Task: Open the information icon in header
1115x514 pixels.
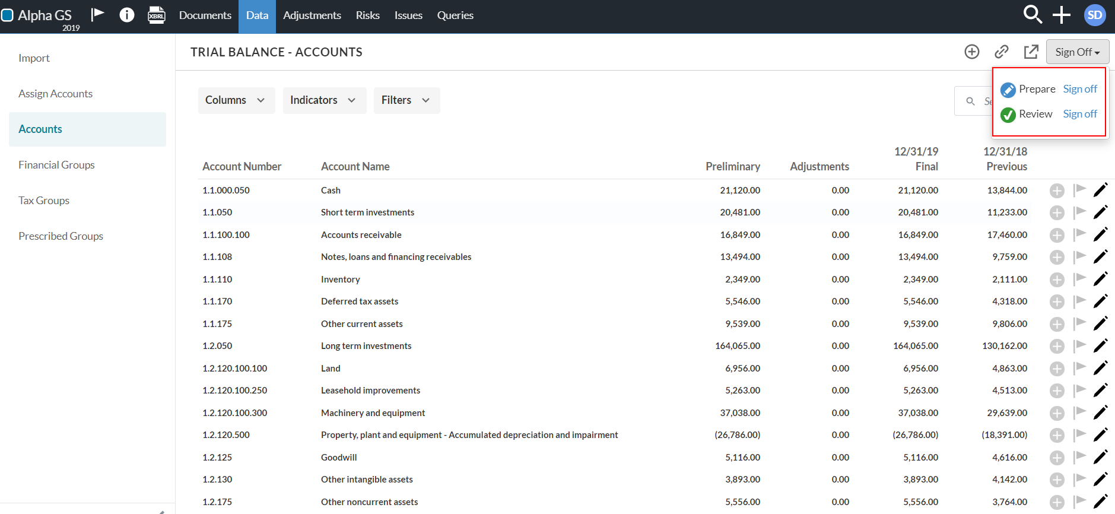Action: [x=127, y=15]
